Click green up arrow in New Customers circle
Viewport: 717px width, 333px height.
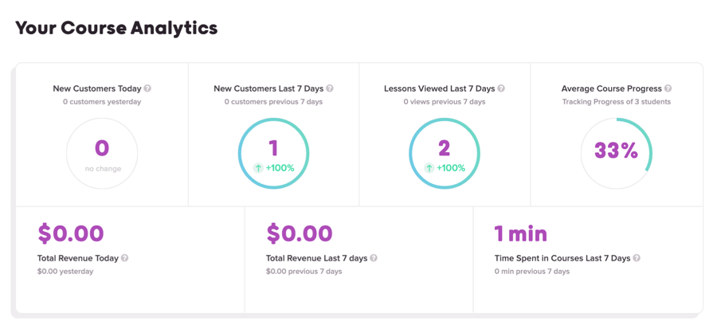coord(258,168)
